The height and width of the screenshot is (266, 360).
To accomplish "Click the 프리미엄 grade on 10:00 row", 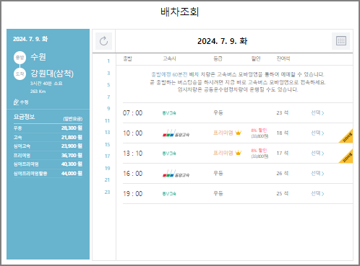I will (223, 133).
